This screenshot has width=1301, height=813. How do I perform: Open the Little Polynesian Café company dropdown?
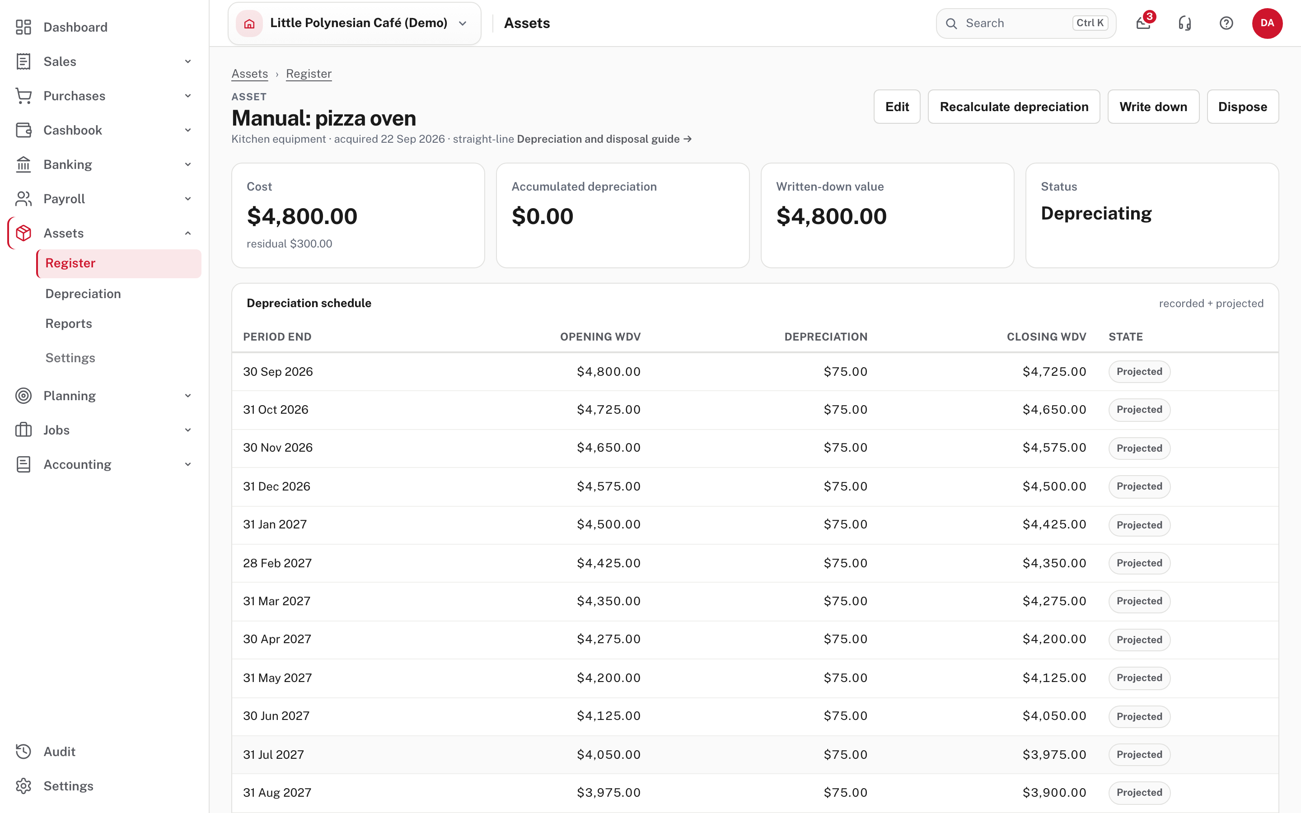(x=354, y=23)
